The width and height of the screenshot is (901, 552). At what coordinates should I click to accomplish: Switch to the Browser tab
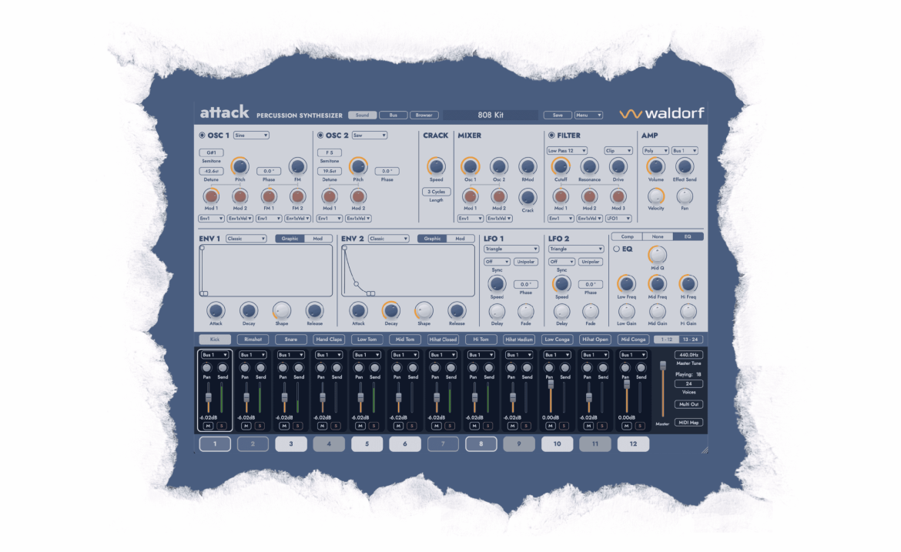pos(424,115)
